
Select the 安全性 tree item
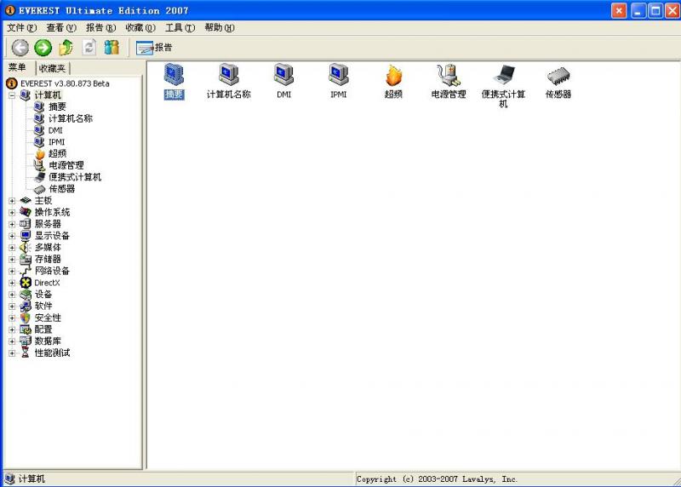(48, 318)
